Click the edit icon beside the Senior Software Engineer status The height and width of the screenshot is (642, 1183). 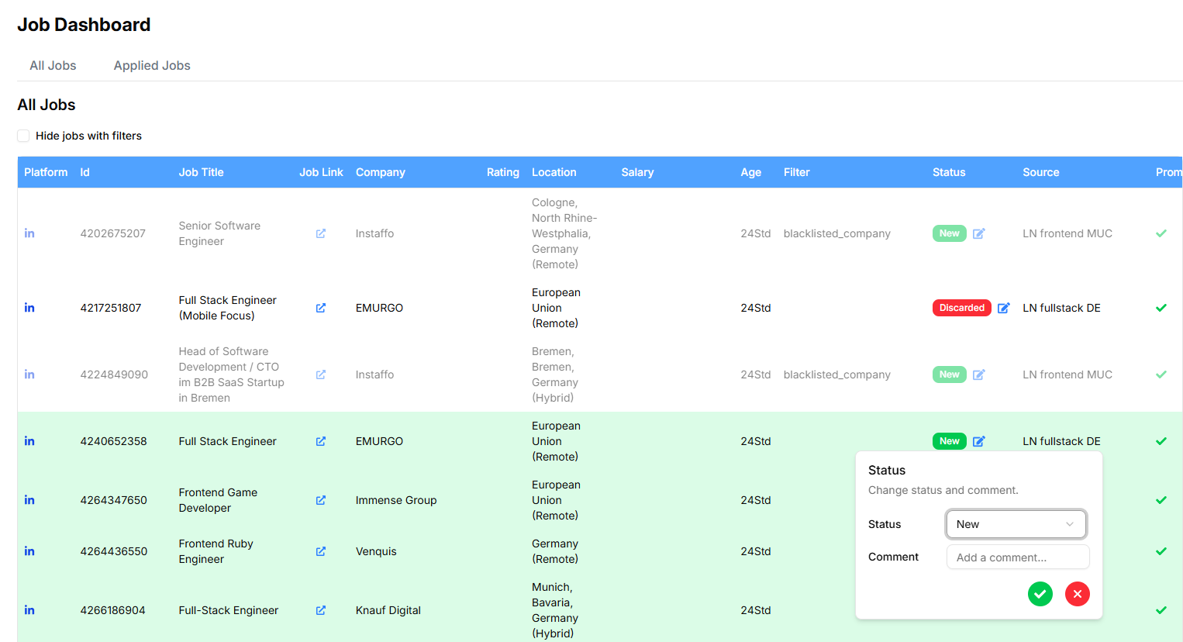click(x=978, y=233)
